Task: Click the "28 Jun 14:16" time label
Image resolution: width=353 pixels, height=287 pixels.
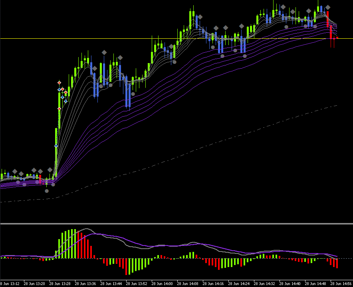Action: pyautogui.click(x=213, y=284)
